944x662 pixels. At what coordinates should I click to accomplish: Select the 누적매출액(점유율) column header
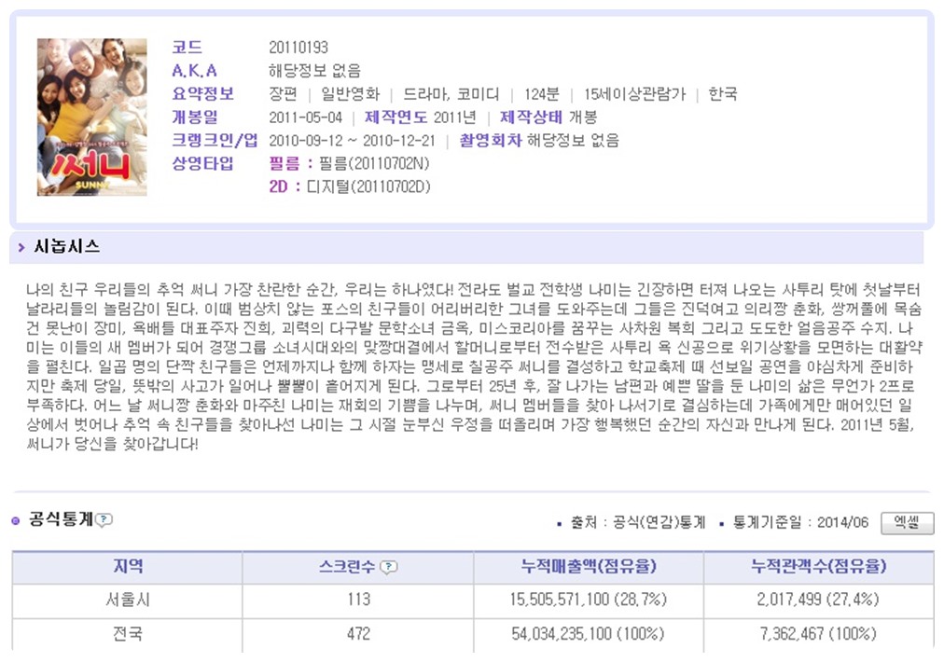tap(588, 567)
